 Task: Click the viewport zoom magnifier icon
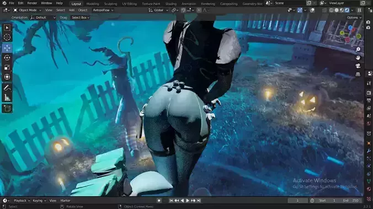(x=358, y=49)
